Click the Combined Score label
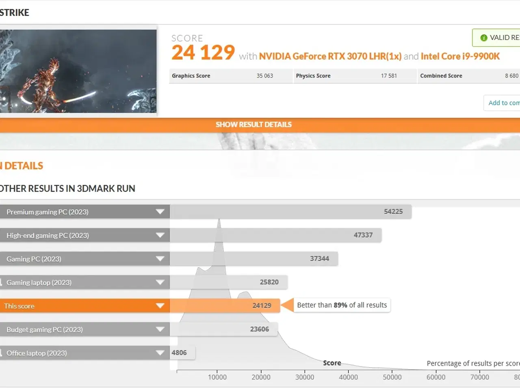Viewport: 520px width, 390px height. coord(441,76)
